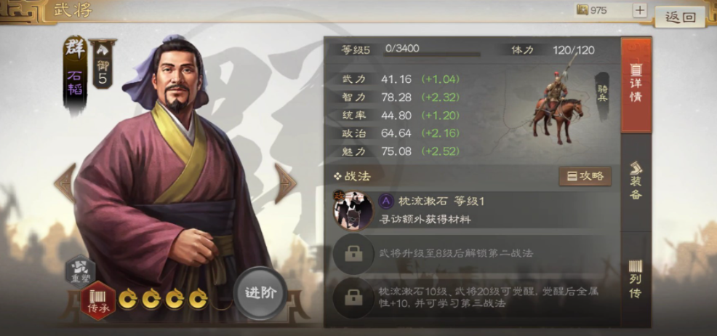717x336 pixels.
Task: Select the first gold dragon star
Action: point(129,300)
